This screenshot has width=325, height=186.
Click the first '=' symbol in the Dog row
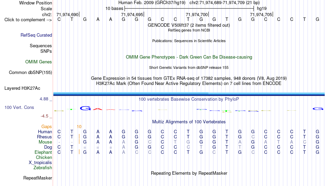85,147
